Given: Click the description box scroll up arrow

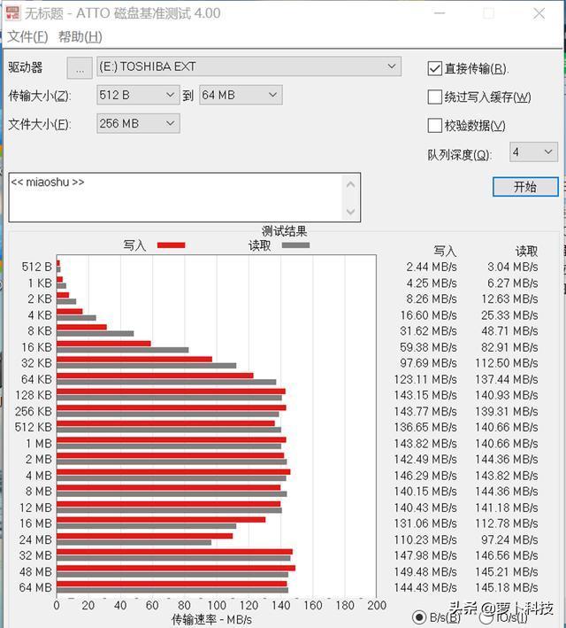Looking at the screenshot, I should [351, 184].
